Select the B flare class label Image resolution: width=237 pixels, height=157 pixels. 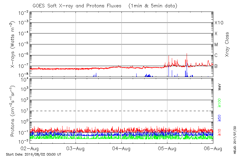coord(216,66)
